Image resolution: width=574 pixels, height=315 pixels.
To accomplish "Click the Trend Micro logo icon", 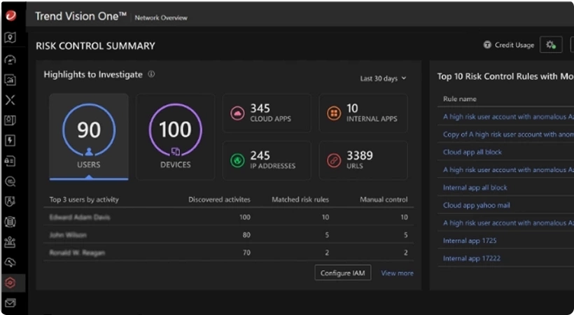I will point(10,15).
